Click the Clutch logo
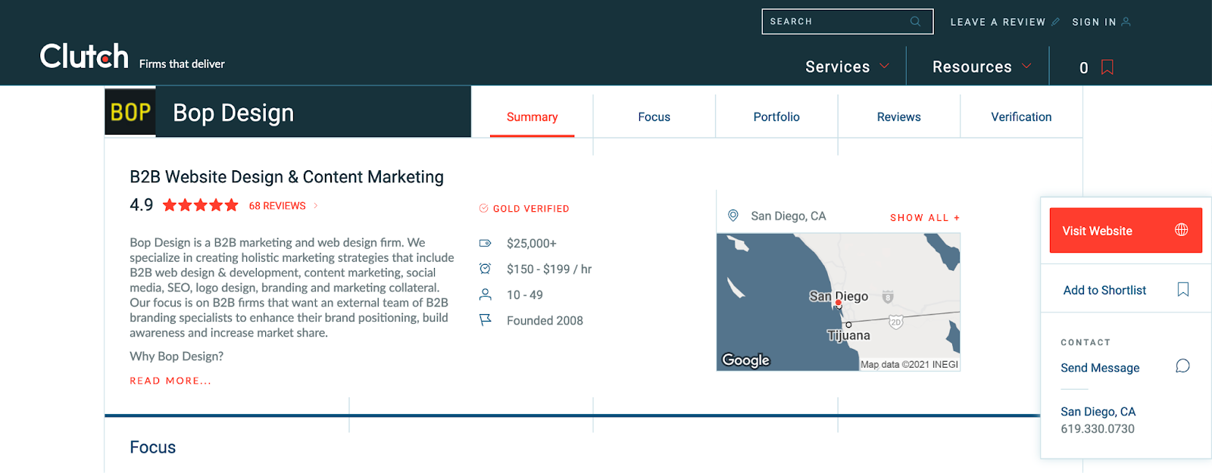 [x=84, y=57]
